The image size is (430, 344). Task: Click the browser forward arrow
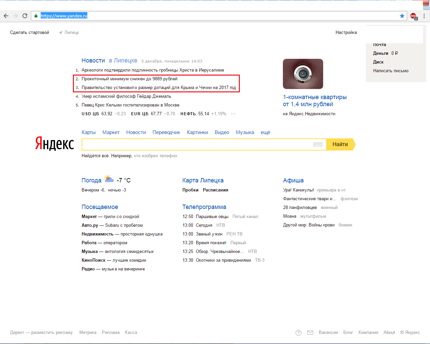click(x=15, y=16)
